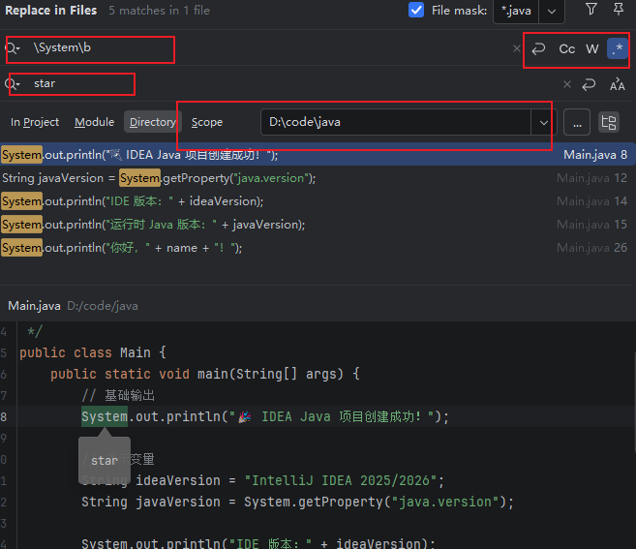Toggle the new line icon in search field
Screen dimensions: 636x549
point(538,48)
